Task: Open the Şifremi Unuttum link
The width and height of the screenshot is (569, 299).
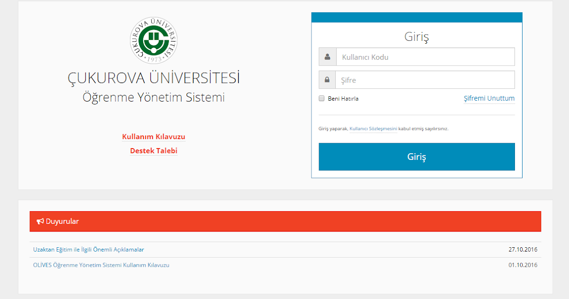Action: pos(489,99)
